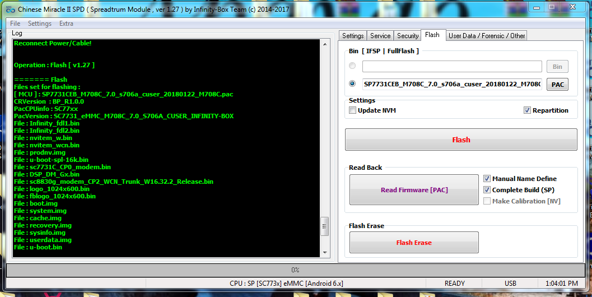The width and height of the screenshot is (592, 297).
Task: Click log line 'File : DSP_DM_Gx.bin'
Action: point(46,174)
